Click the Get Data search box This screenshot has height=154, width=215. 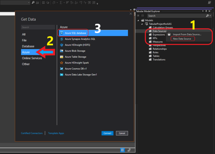pos(38,27)
